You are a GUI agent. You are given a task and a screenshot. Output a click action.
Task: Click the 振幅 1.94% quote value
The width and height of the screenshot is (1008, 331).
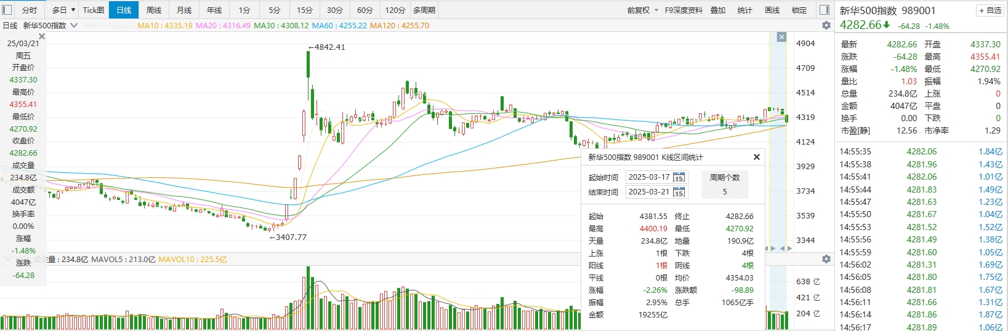[x=989, y=81]
